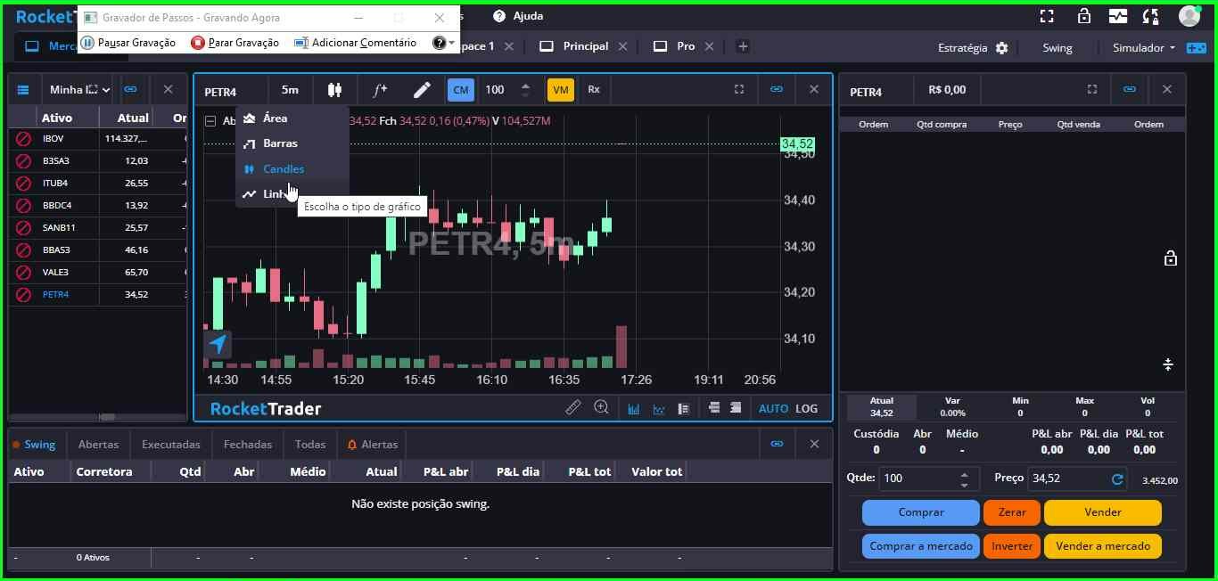This screenshot has width=1218, height=581.
Task: Click the navigation arrow icon on chart
Action: [x=218, y=344]
